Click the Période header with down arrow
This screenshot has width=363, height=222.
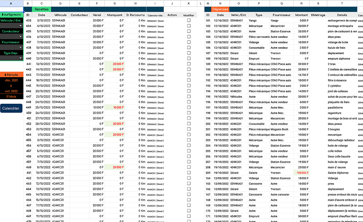click(x=12, y=75)
